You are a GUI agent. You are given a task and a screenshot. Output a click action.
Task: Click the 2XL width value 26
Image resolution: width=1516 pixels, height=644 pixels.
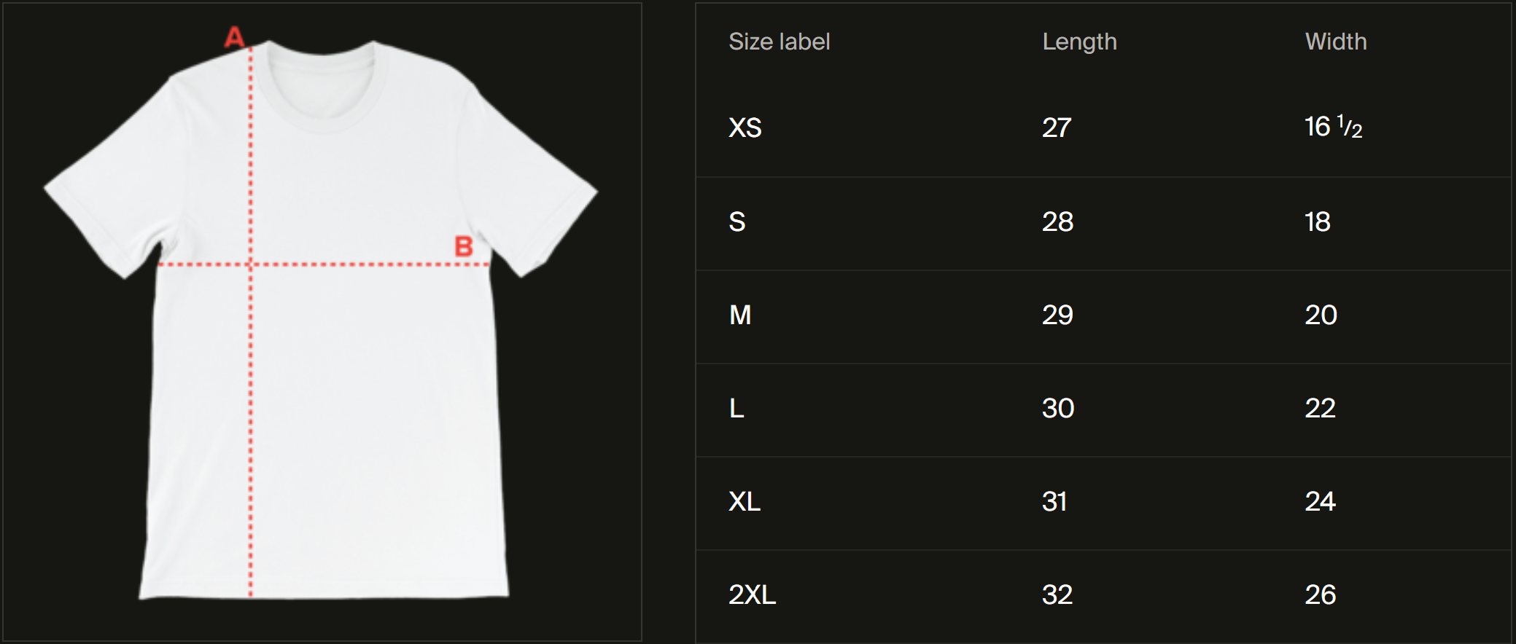point(1320,594)
